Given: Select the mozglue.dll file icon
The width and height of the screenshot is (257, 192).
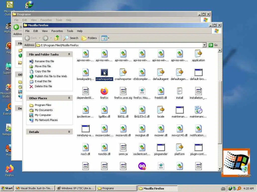Looking at the screenshot, I should click(x=142, y=129).
